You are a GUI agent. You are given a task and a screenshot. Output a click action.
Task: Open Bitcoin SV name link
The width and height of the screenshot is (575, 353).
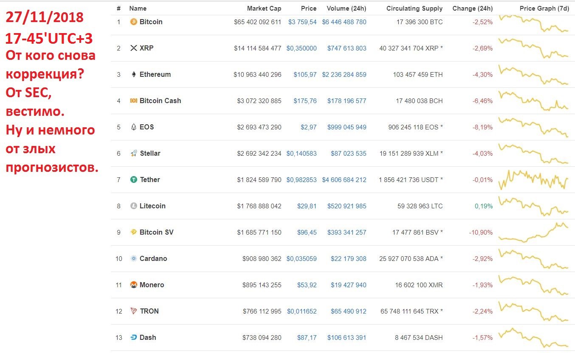pos(156,232)
